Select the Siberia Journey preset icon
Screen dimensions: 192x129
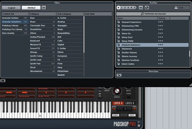(x=119, y=56)
